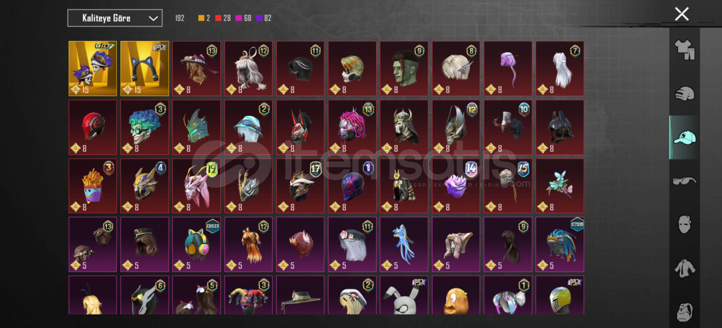The width and height of the screenshot is (722, 328).
Task: Open the jacket category in sidebar
Action: (685, 268)
